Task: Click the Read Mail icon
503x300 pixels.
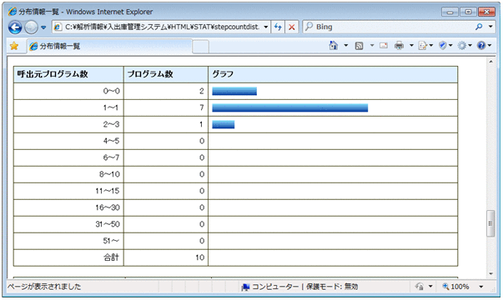Action: pyautogui.click(x=384, y=46)
